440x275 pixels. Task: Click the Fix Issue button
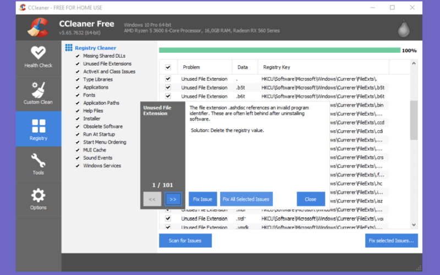pos(202,199)
